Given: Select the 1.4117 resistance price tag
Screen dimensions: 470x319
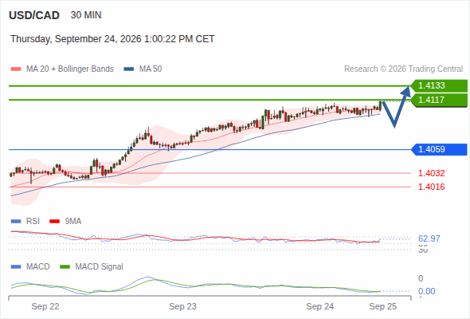Looking at the screenshot, I should pyautogui.click(x=440, y=100).
